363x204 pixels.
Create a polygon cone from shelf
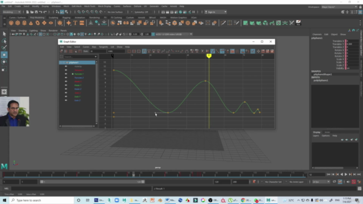pos(31,23)
